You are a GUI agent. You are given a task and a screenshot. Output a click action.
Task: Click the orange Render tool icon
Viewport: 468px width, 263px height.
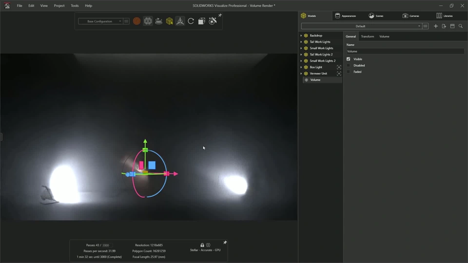coord(136,21)
